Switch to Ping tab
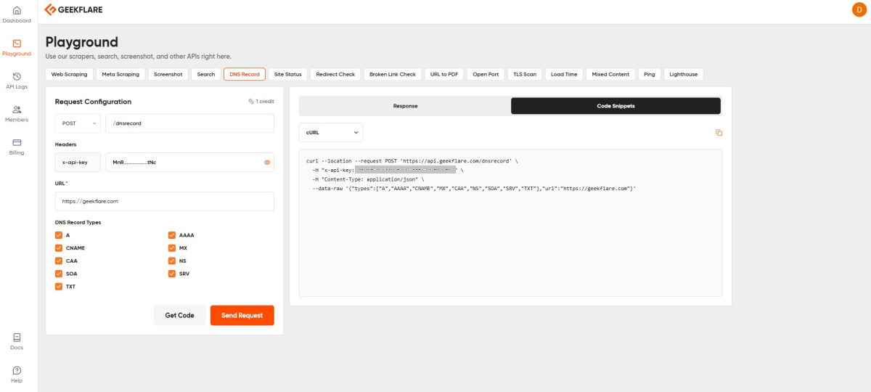Screen dimensions: 871x392 (649, 74)
